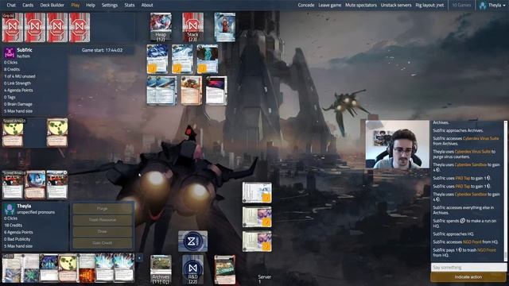Click the '1 of 4 MU unused' text
The width and height of the screenshot is (509, 286).
(x=19, y=76)
